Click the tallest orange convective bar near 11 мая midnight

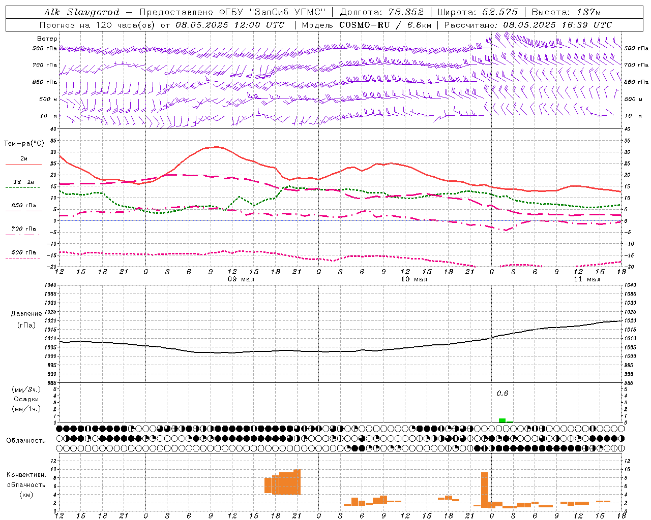pos(485,490)
